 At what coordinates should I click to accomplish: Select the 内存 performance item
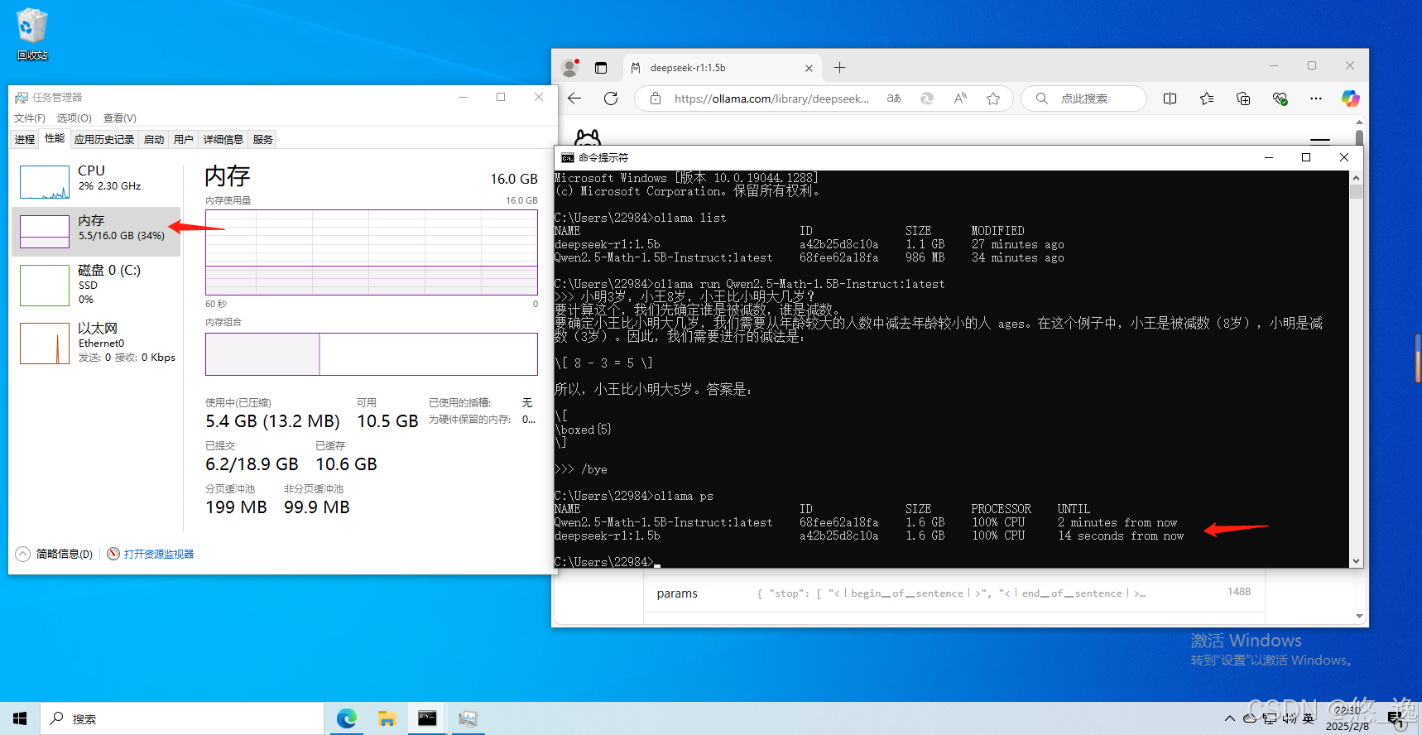coord(96,231)
